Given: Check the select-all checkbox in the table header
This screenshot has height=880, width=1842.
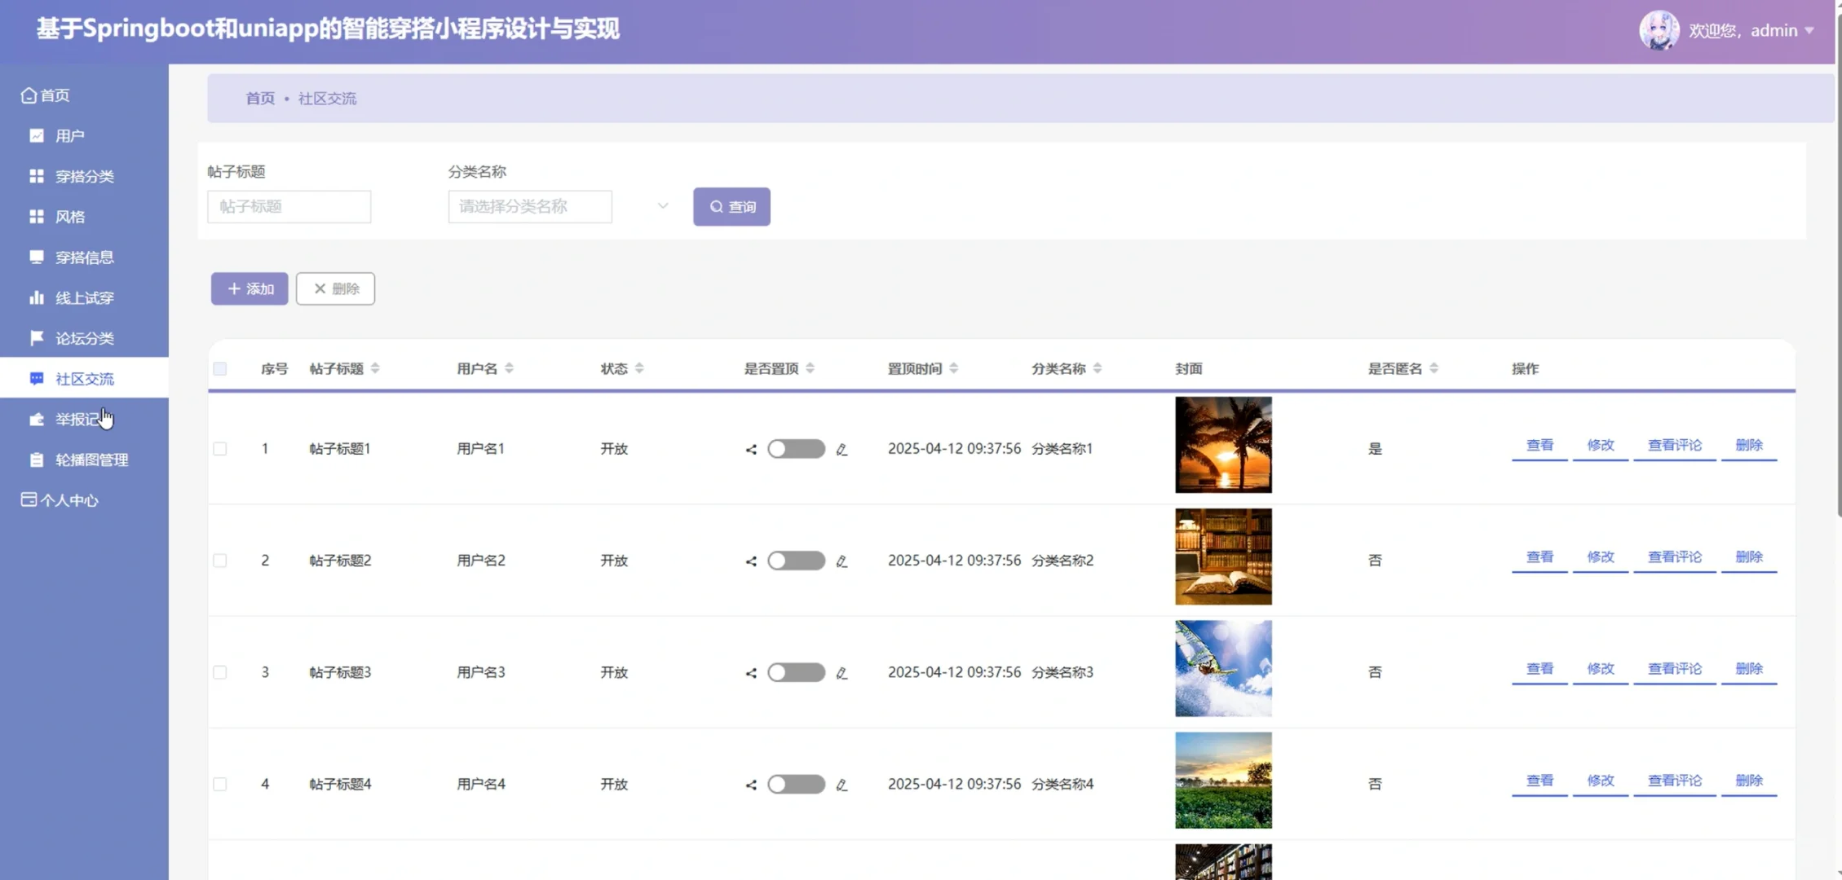Looking at the screenshot, I should point(219,368).
